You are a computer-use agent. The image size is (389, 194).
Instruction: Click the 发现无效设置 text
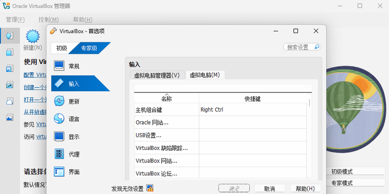[127, 189]
